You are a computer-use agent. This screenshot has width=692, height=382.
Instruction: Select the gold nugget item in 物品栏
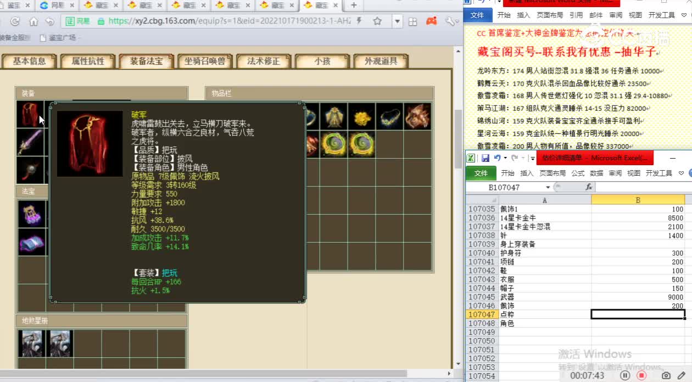pos(361,116)
